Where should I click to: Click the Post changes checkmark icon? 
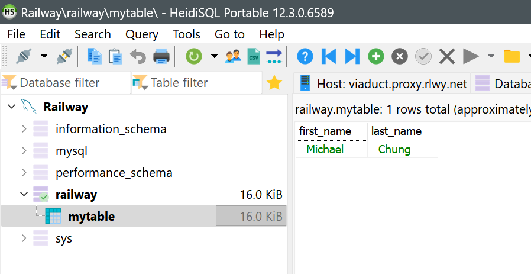tap(423, 56)
